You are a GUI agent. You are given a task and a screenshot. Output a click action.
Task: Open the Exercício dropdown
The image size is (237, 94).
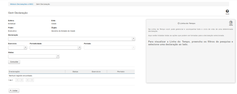coord(25,48)
